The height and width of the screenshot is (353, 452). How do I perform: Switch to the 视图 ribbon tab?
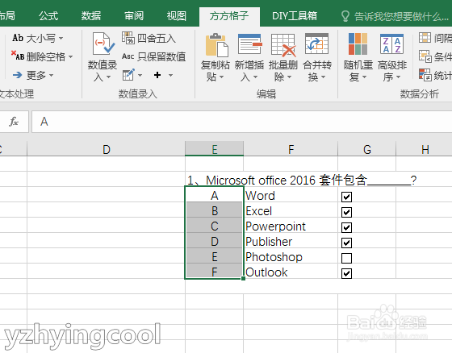[177, 16]
